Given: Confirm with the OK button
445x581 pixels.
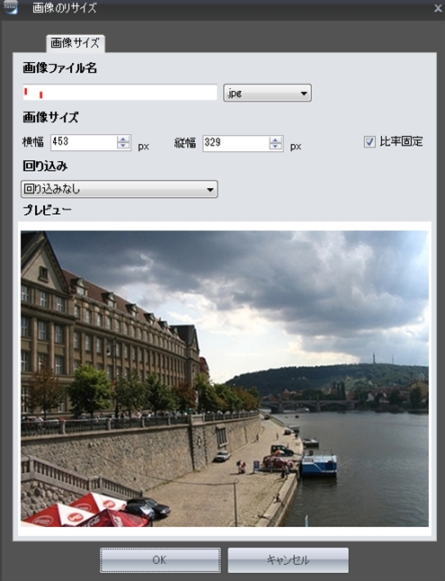Looking at the screenshot, I should tap(160, 560).
